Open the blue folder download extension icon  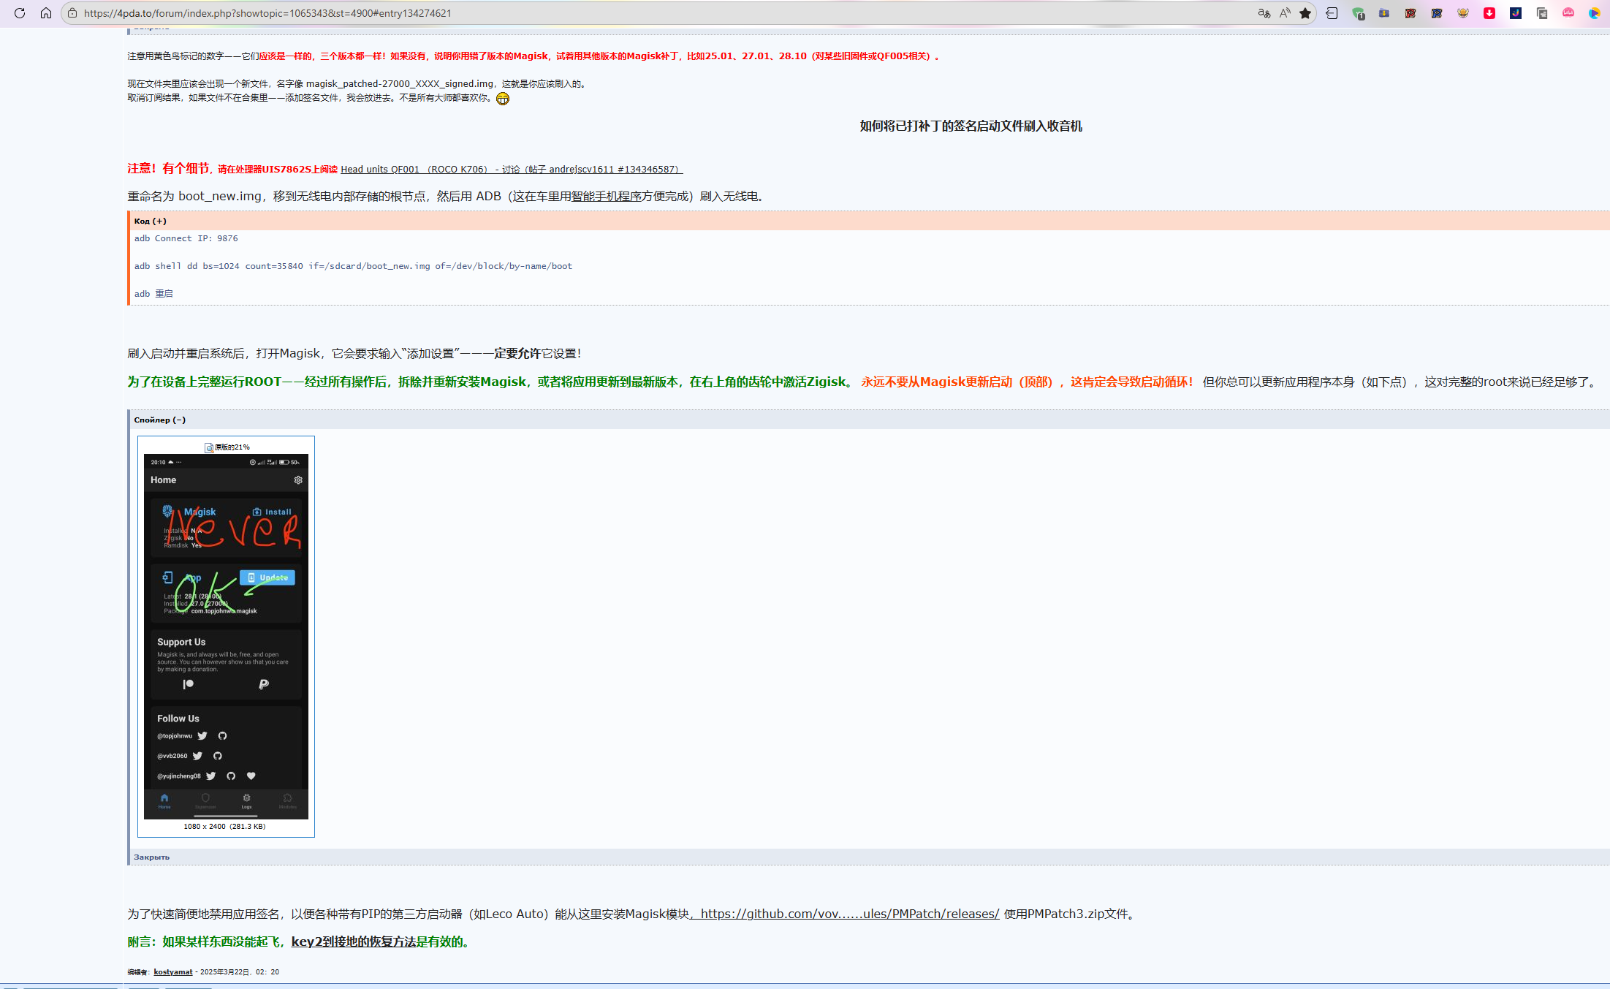click(1384, 13)
